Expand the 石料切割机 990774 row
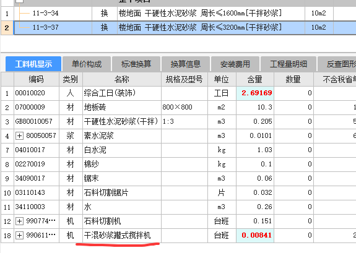Screen dimensions: 356x253 point(19,221)
